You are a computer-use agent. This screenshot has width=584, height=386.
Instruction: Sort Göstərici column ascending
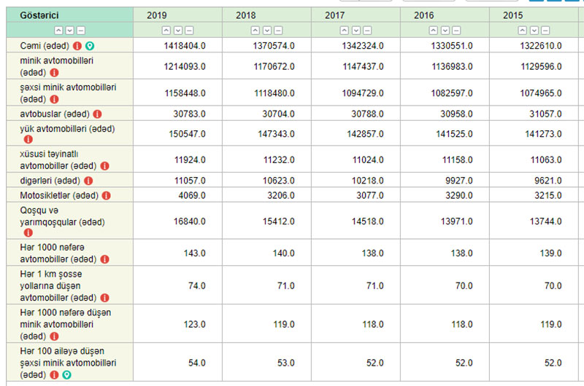(57, 30)
